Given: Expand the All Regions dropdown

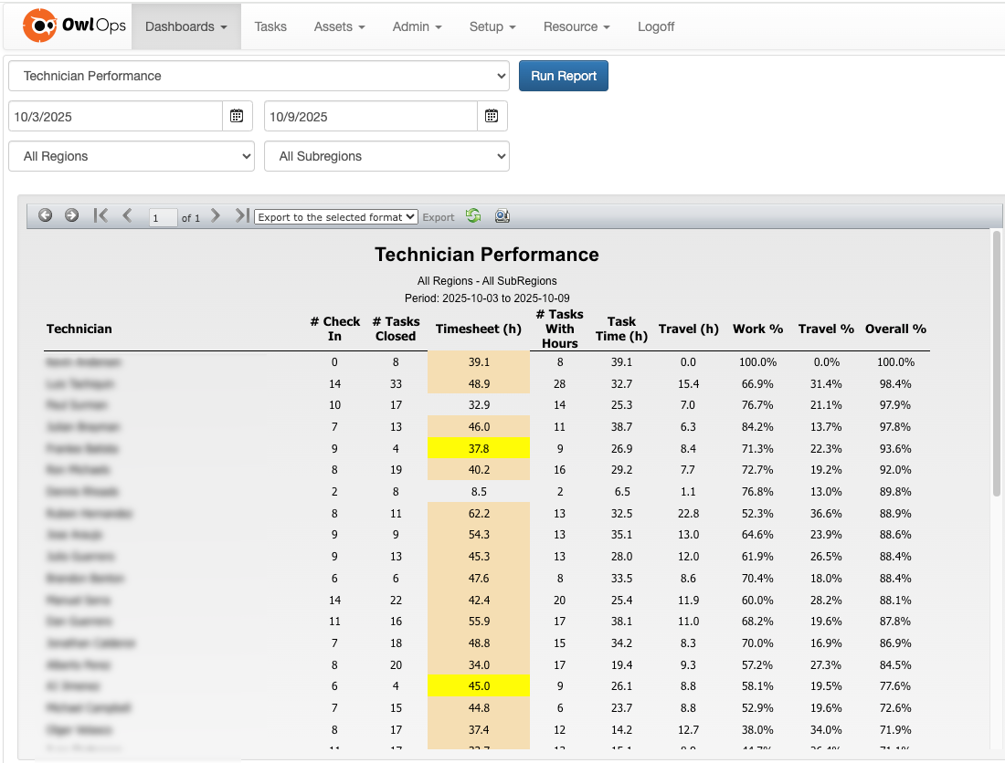Looking at the screenshot, I should (132, 156).
